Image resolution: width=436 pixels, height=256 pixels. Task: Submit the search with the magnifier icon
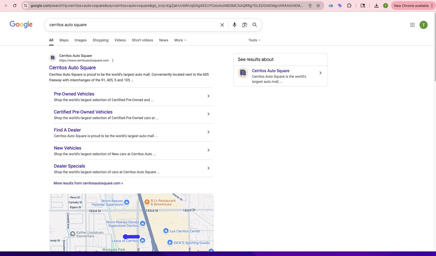click(x=255, y=25)
